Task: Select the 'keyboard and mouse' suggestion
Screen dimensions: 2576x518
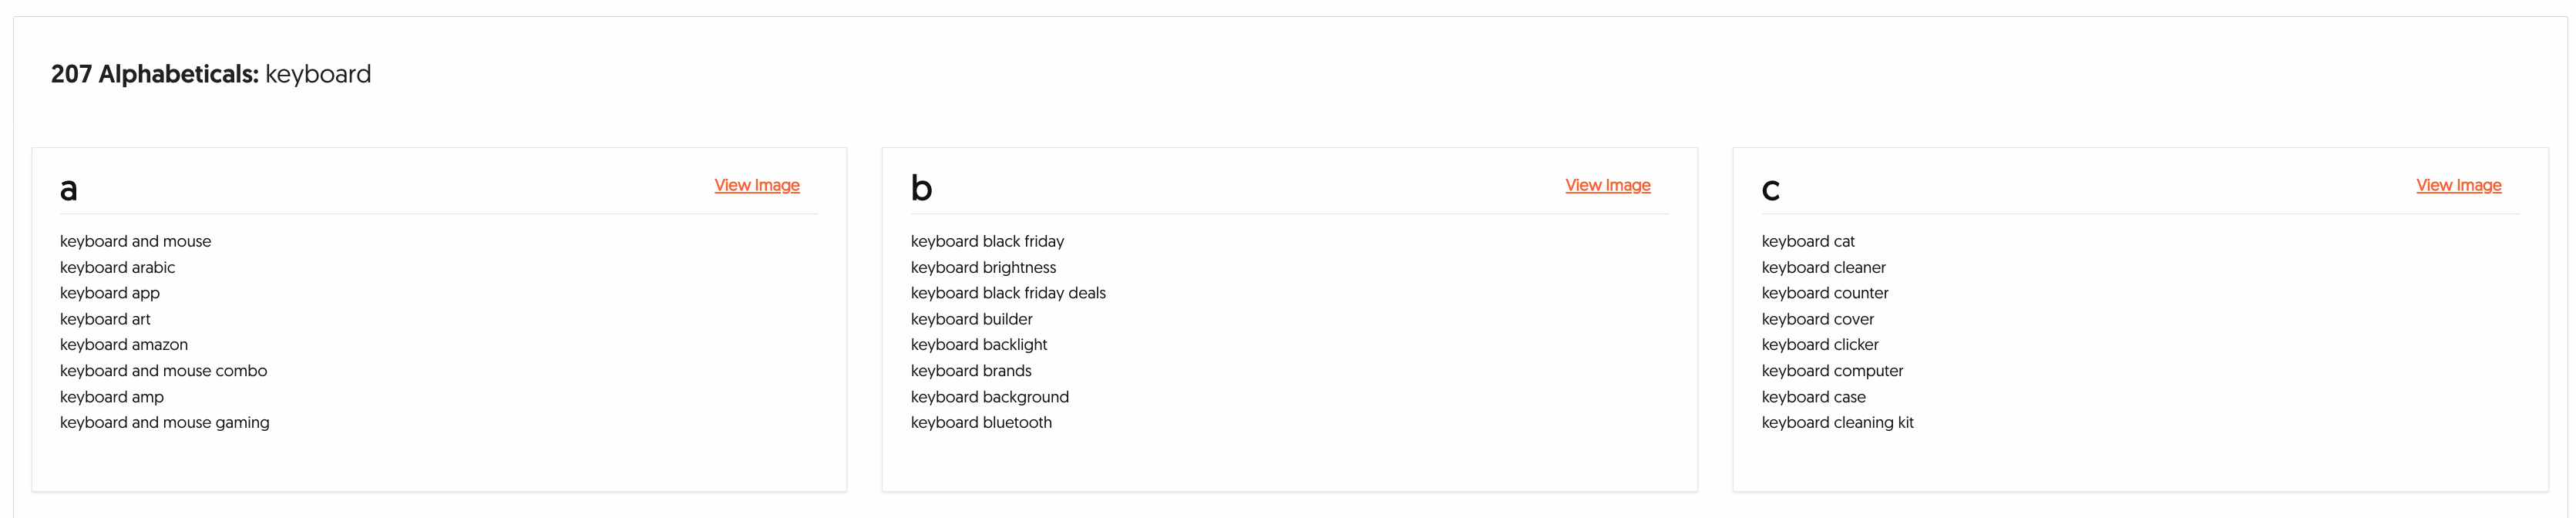Action: tap(135, 241)
